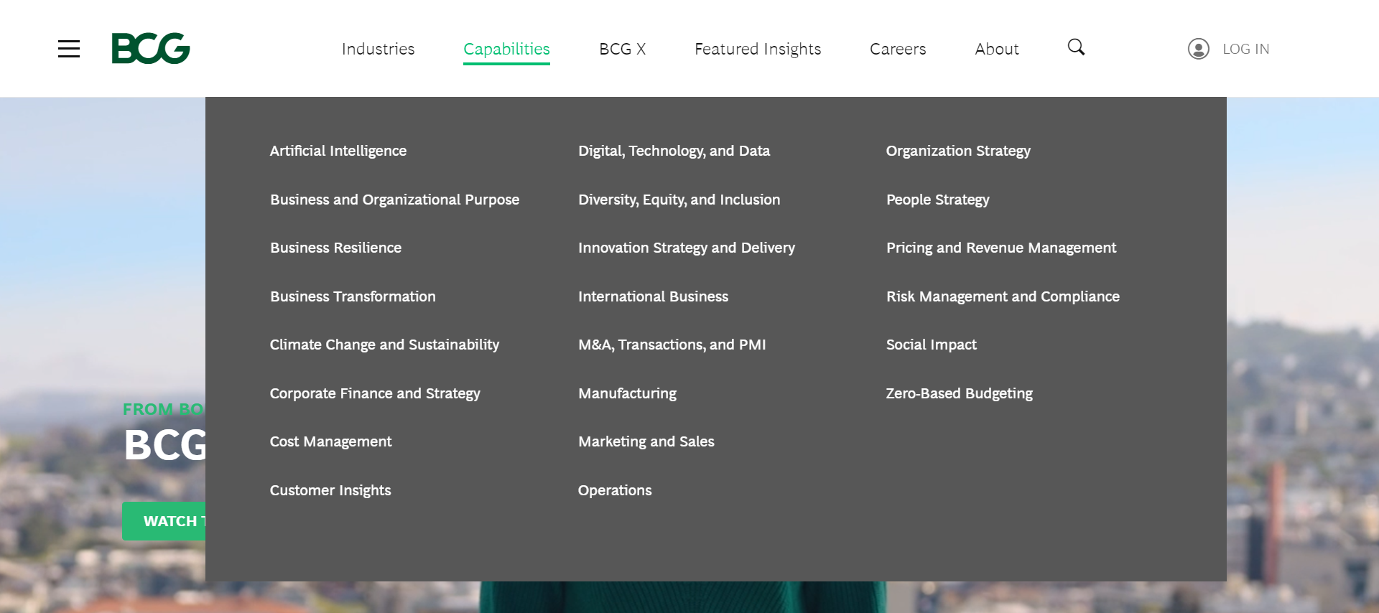Go to Artificial Intelligence
This screenshot has height=613, width=1379.
(338, 151)
